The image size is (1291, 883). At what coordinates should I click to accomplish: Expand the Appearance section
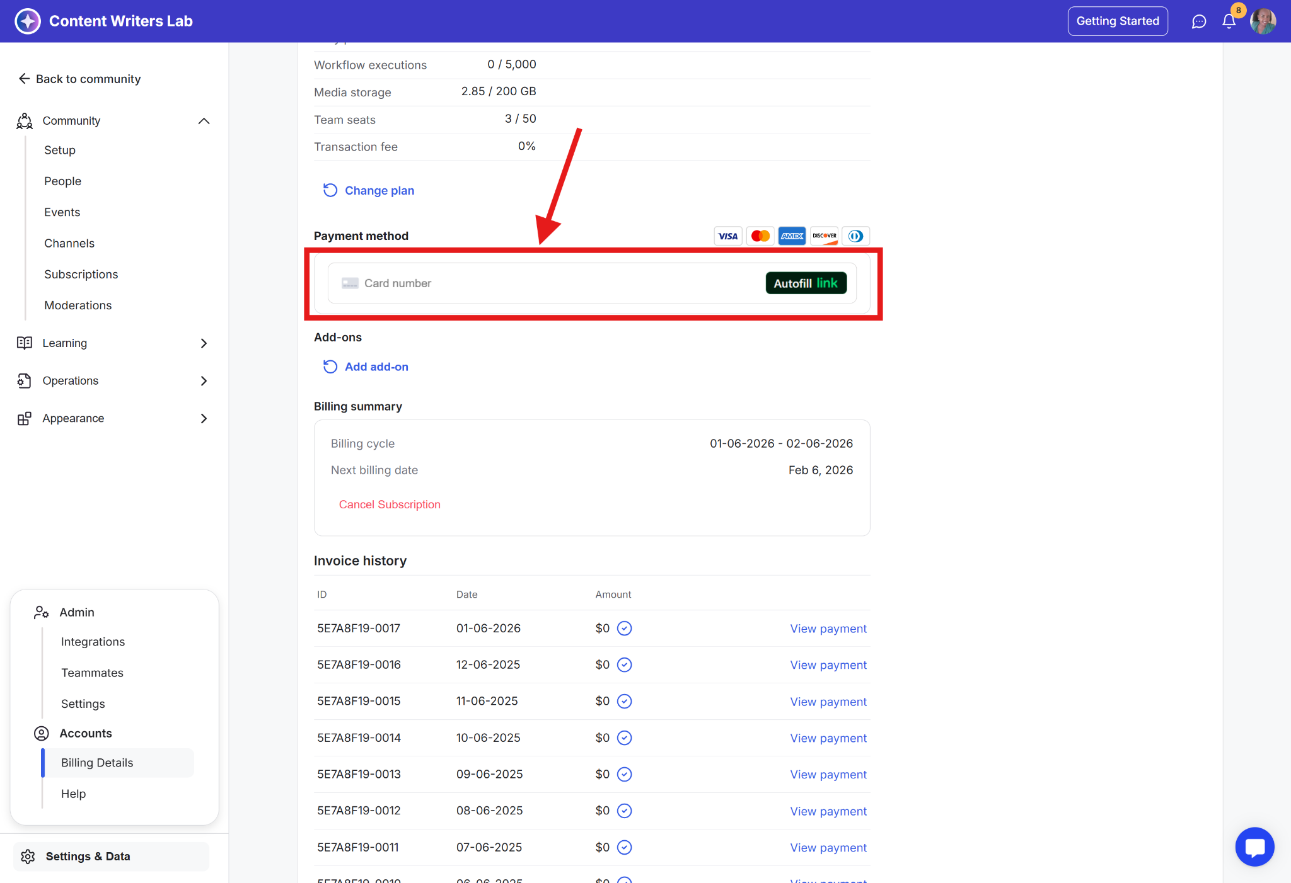(x=204, y=419)
